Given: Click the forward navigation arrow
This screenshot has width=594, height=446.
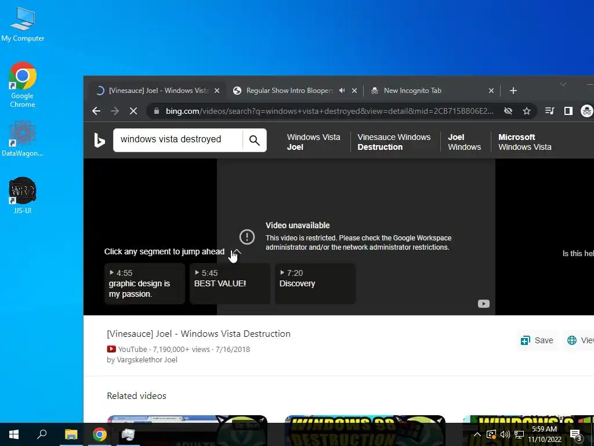Looking at the screenshot, I should click(x=115, y=111).
